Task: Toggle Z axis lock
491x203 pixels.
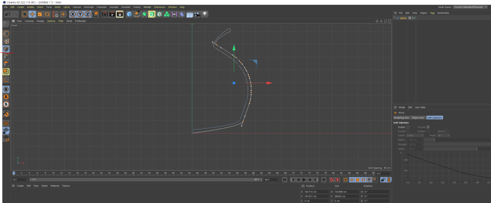Action: 88,14
